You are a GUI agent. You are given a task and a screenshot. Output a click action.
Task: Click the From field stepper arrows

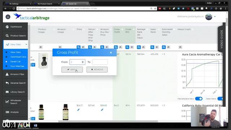point(83,62)
